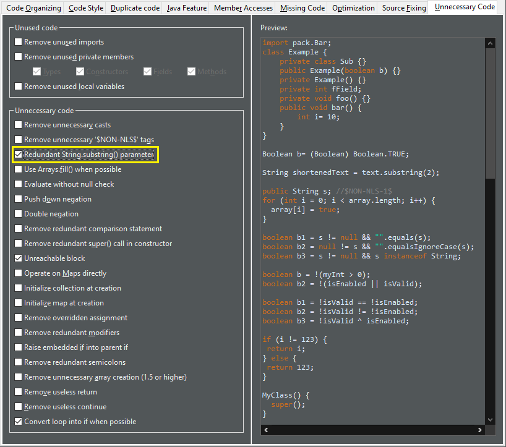The width and height of the screenshot is (506, 447).
Task: Click the preview scroll down arrow
Action: pos(490,420)
